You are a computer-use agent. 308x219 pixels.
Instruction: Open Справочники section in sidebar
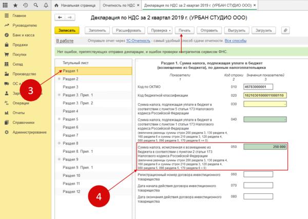click(24, 122)
